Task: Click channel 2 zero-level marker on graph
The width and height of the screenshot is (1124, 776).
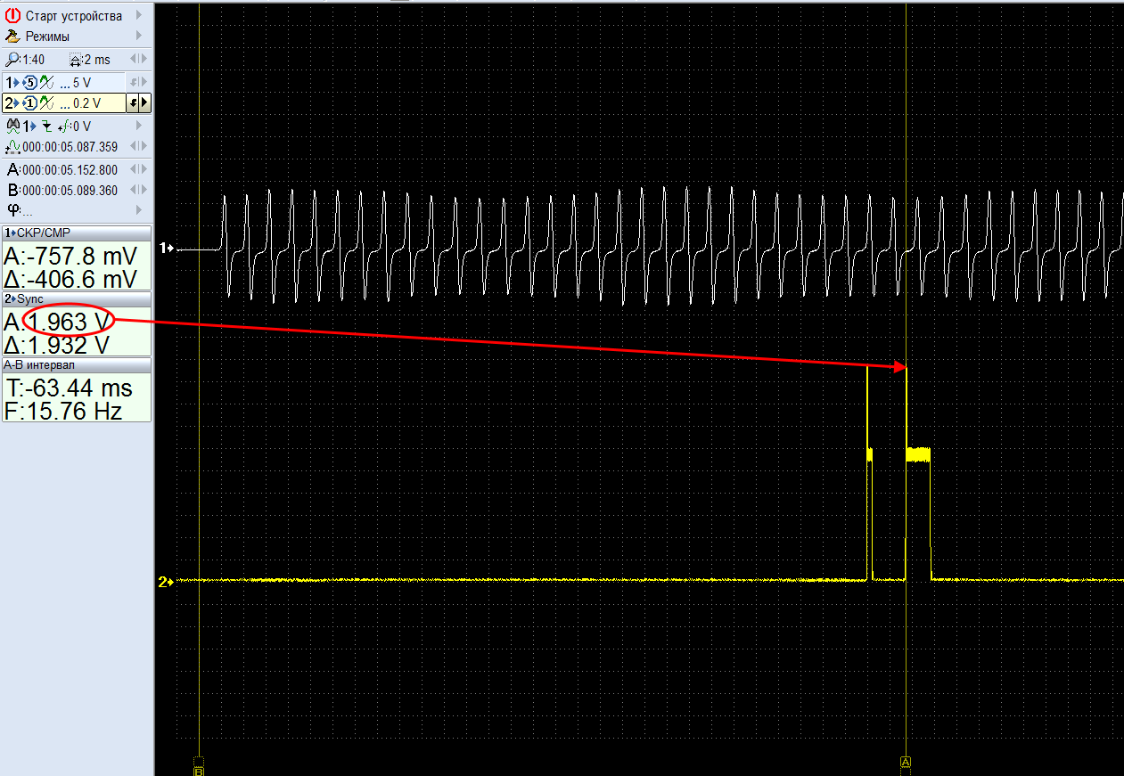Action: [x=166, y=583]
